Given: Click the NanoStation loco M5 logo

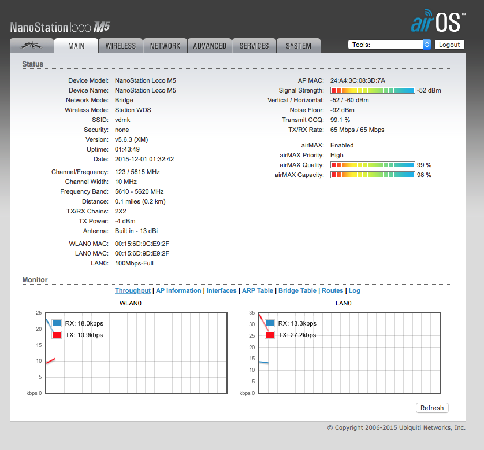Looking at the screenshot, I should tap(60, 27).
